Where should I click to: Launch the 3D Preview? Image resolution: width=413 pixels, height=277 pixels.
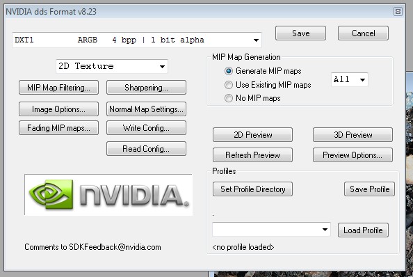[353, 135]
